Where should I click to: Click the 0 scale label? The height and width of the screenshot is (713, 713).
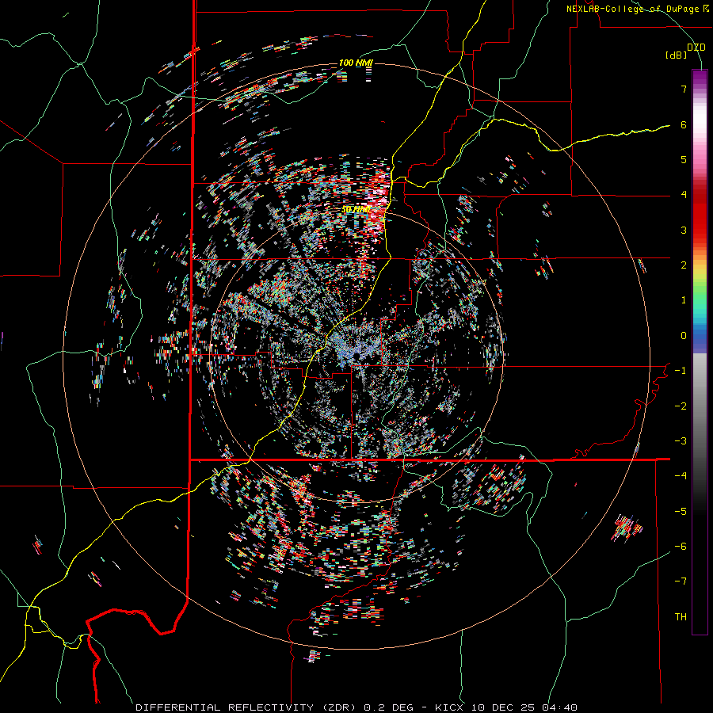coord(684,336)
